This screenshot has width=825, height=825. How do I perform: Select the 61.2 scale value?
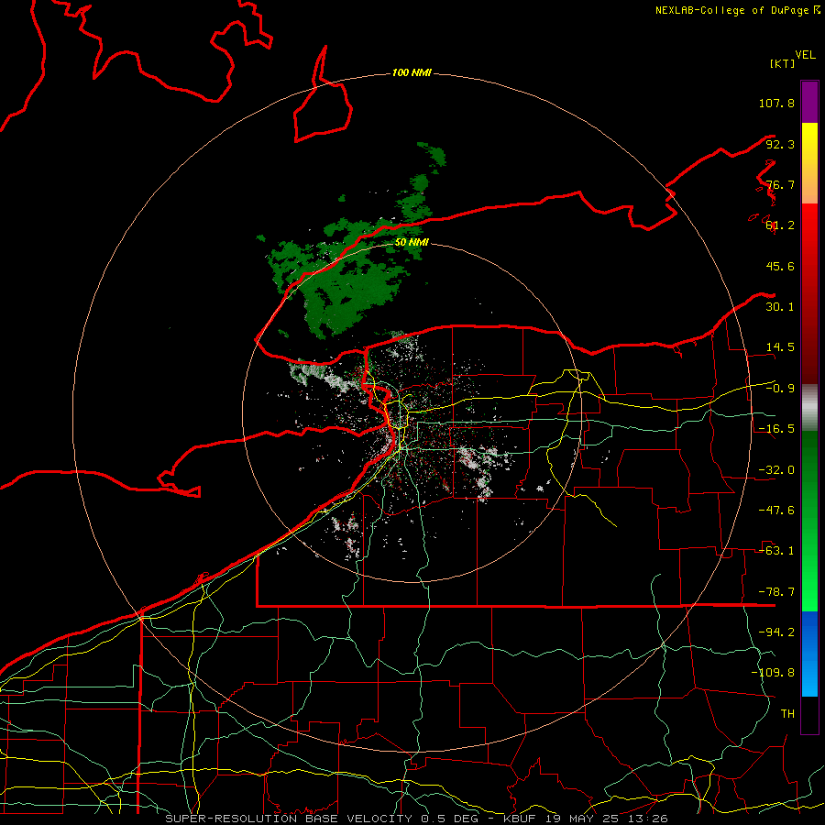tap(780, 225)
